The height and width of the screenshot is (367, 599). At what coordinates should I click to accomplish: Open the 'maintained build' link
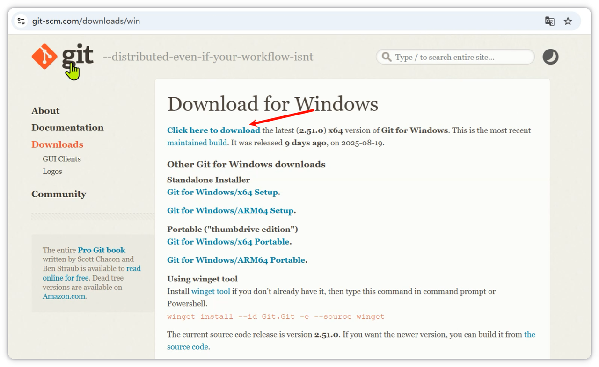tap(197, 143)
